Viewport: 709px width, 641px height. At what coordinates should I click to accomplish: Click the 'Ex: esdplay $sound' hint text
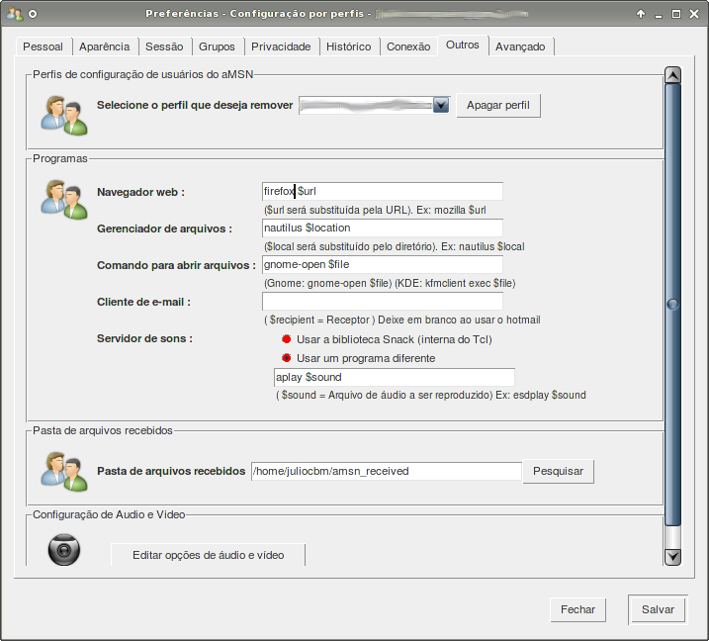coord(541,395)
